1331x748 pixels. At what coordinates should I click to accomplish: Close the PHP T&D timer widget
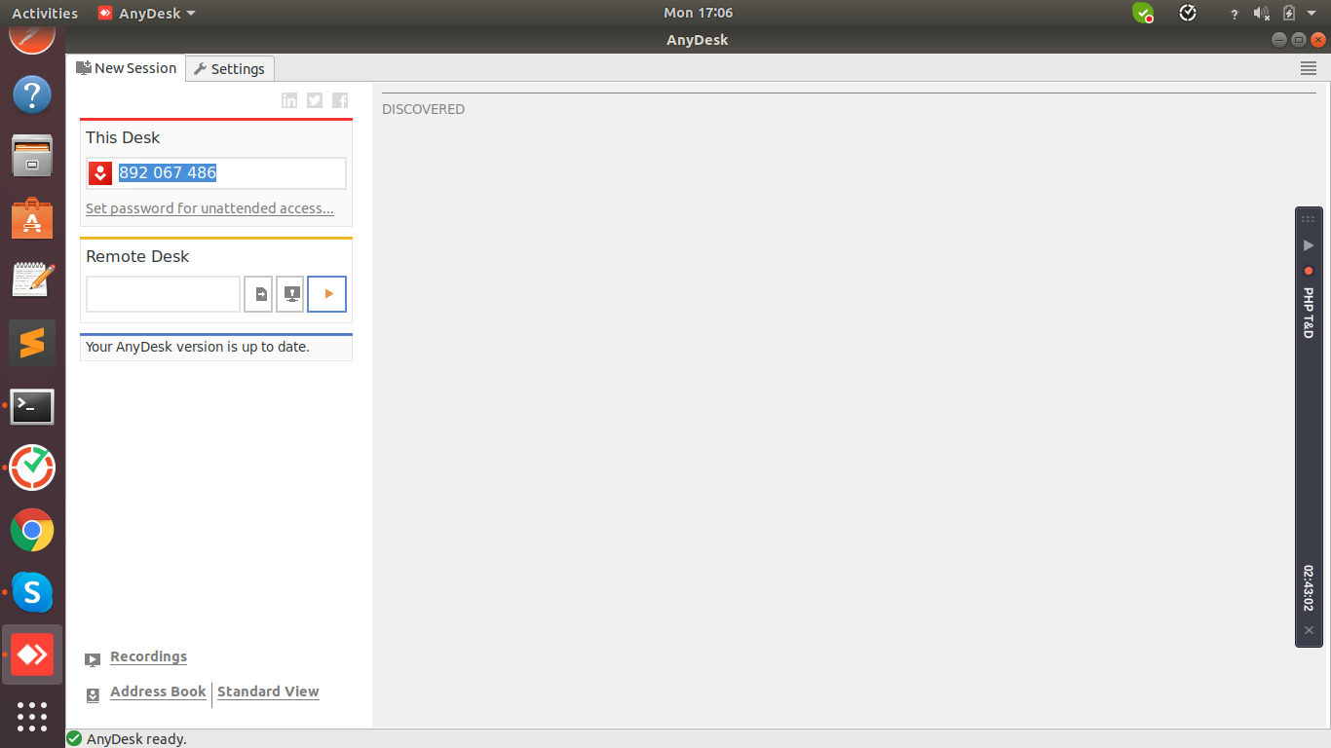coord(1309,630)
